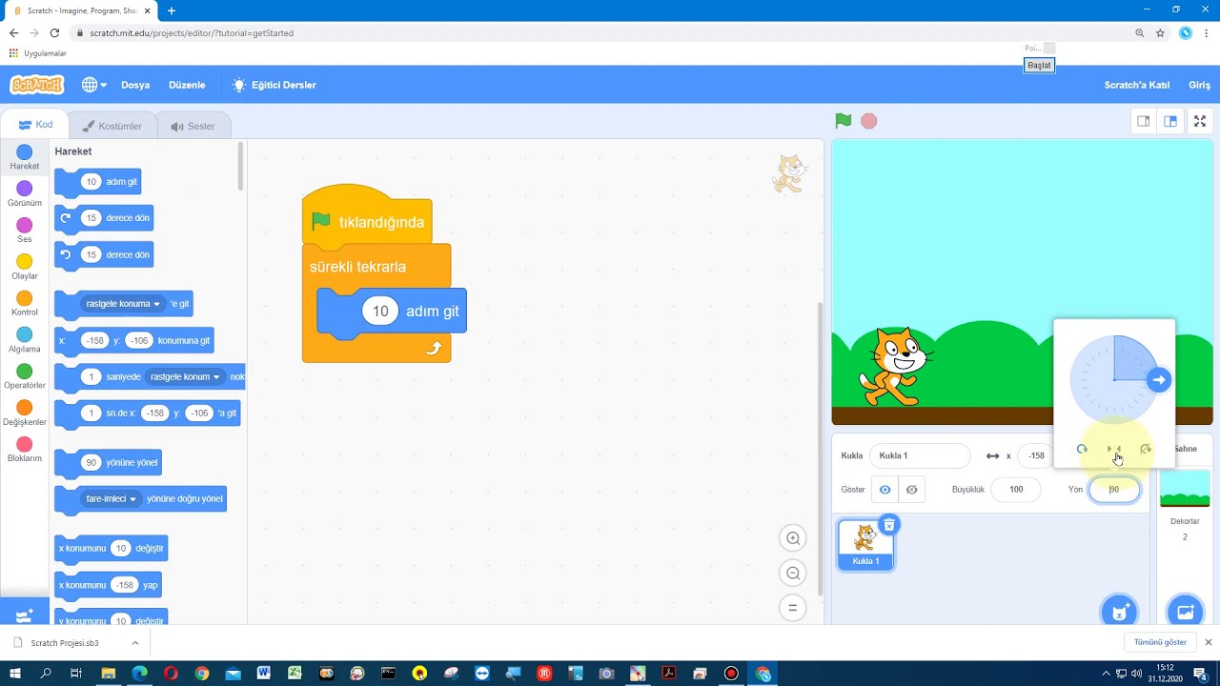
Task: Click the Scratch logo
Action: (x=37, y=85)
